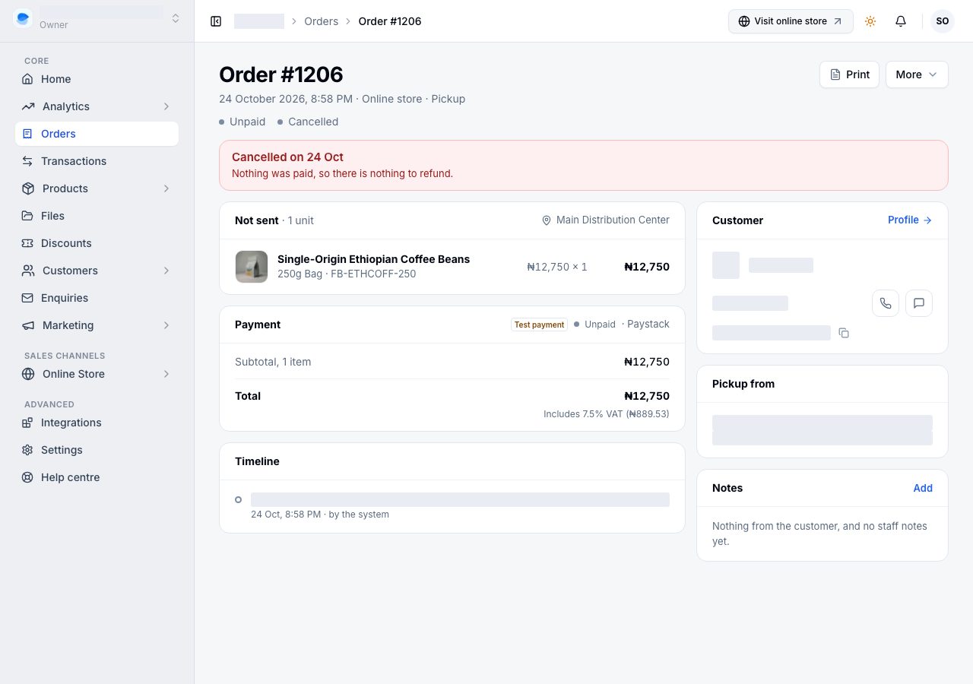Expand the Customers chevron
The height and width of the screenshot is (684, 973).
click(166, 271)
